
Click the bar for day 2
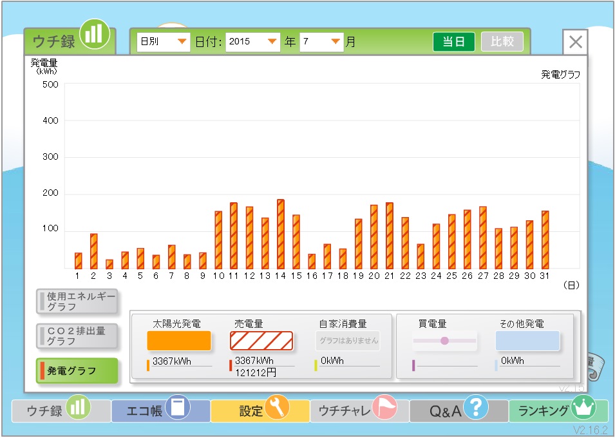pyautogui.click(x=94, y=251)
